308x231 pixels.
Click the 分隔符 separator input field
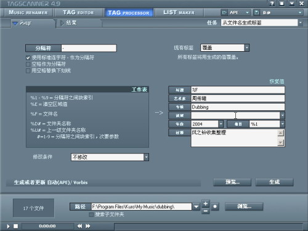[x=89, y=48]
